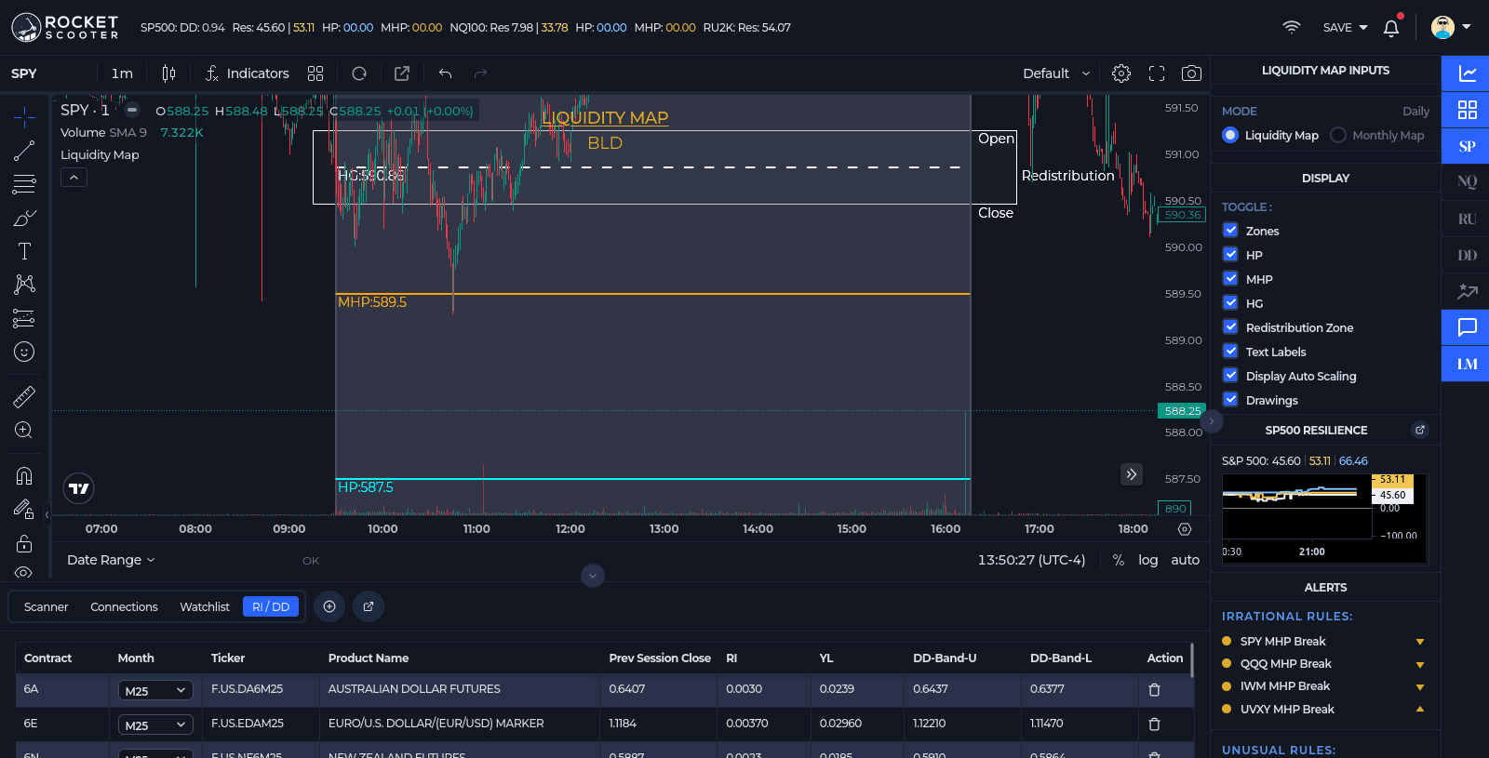
Task: Open the Fibonacci retracement tools
Action: pyautogui.click(x=24, y=184)
